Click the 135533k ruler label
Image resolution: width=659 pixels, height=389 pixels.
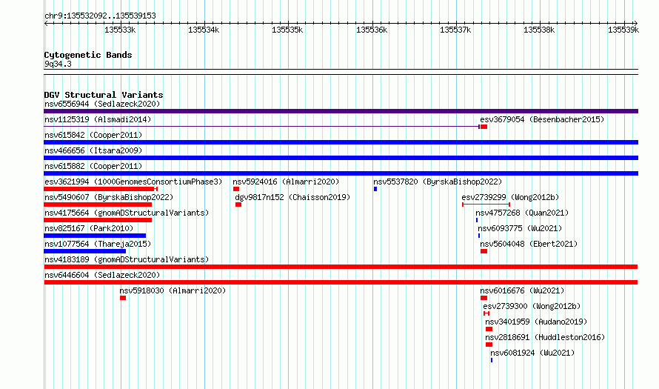pyautogui.click(x=120, y=30)
